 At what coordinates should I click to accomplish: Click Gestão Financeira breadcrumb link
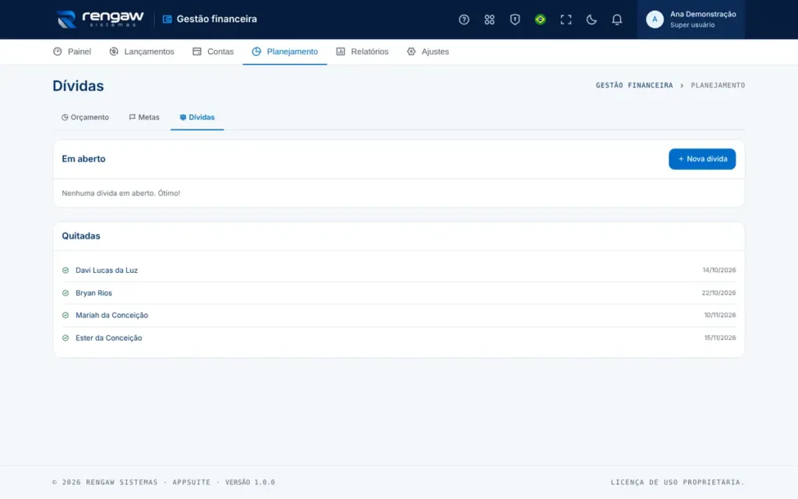pyautogui.click(x=634, y=86)
